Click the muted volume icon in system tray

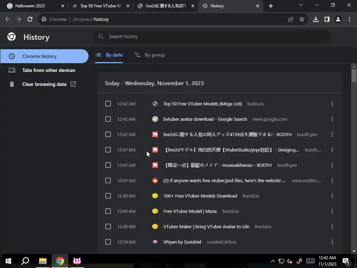(289, 261)
